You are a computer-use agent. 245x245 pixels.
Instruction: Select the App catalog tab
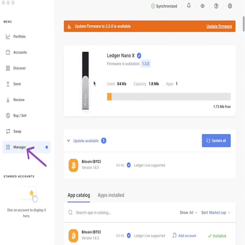coord(79,195)
